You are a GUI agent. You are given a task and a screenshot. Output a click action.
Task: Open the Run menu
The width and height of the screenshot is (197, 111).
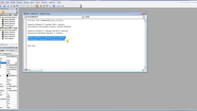coord(32,2)
